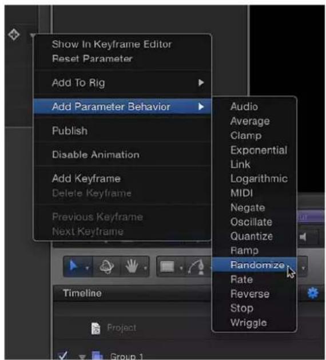Click the Project document icon

[96, 328]
